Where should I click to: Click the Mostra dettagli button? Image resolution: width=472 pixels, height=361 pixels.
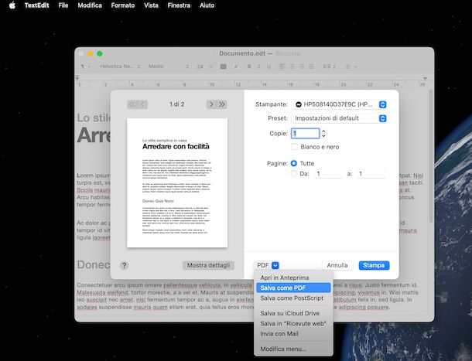(x=208, y=265)
